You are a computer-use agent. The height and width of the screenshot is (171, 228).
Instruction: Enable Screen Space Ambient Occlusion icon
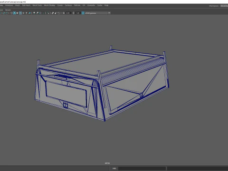[x=34, y=13]
